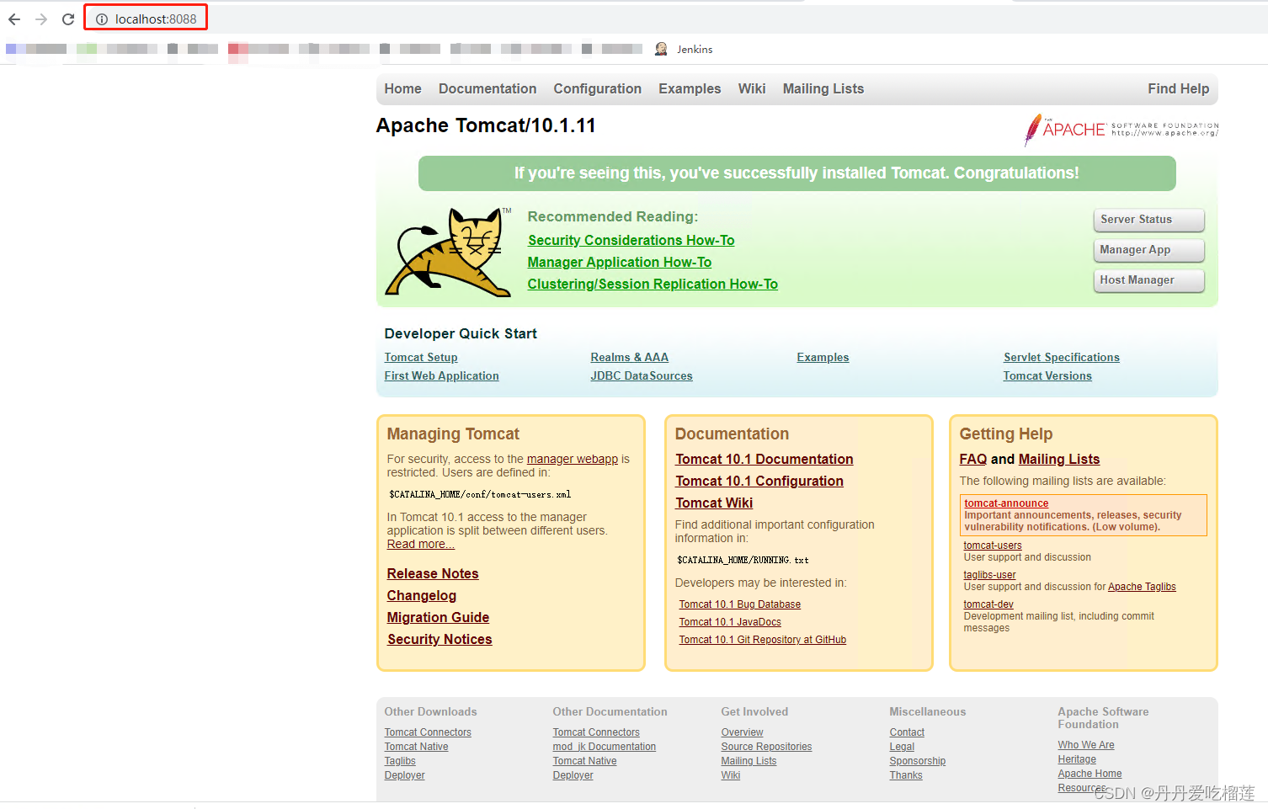Open the Home nav item

[402, 88]
